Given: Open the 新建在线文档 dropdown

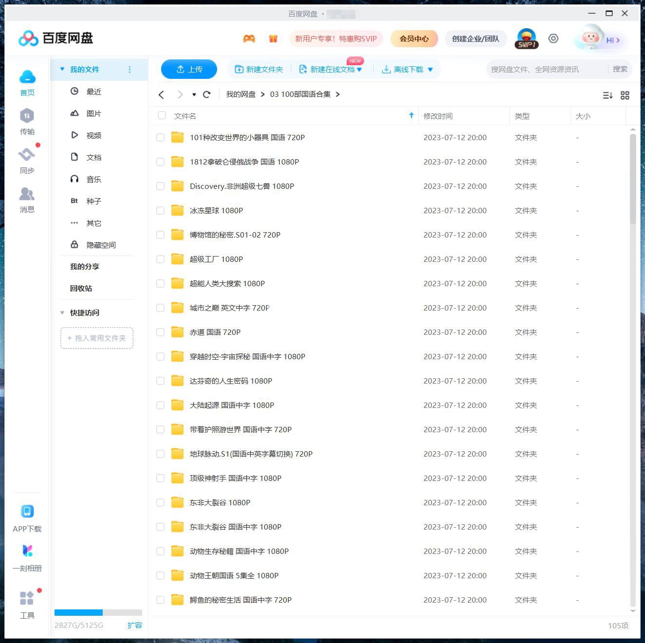Looking at the screenshot, I should (x=360, y=69).
